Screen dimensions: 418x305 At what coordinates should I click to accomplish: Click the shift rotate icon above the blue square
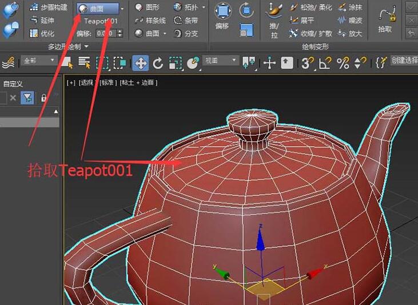tap(246, 10)
